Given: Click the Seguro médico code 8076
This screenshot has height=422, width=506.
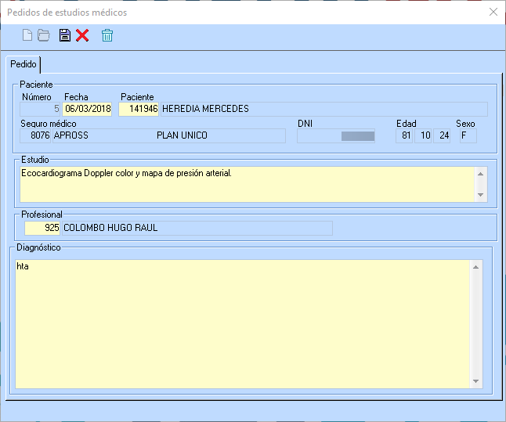Looking at the screenshot, I should tap(35, 135).
